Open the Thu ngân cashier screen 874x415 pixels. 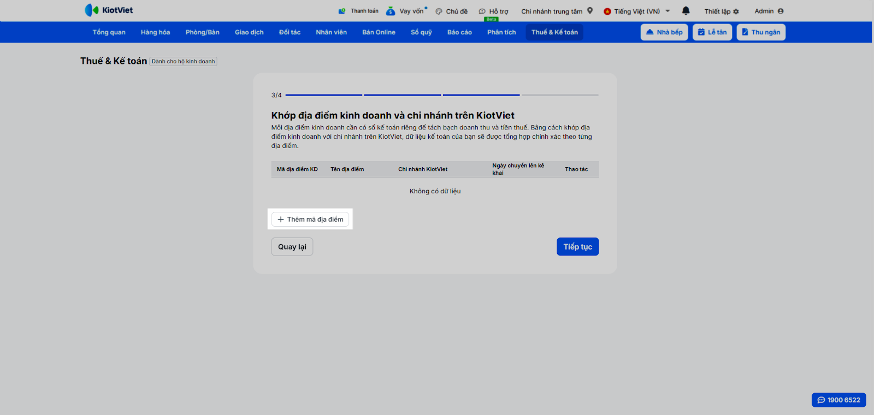click(x=761, y=32)
